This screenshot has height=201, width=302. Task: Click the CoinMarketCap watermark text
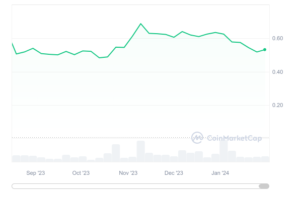pyautogui.click(x=233, y=137)
